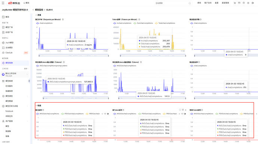Click the time range slider under output tokens chart
Viewport: 258px width, 144px height.
click(152, 98)
